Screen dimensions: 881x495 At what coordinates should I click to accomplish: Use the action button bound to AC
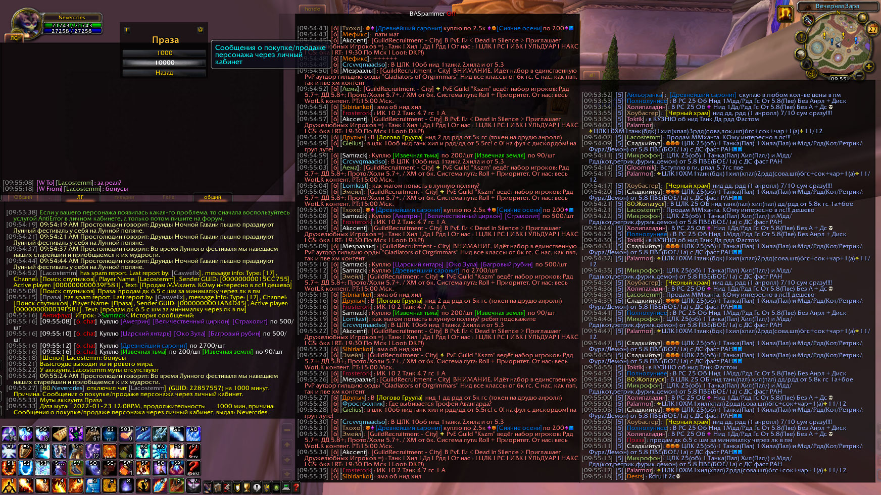143,451
